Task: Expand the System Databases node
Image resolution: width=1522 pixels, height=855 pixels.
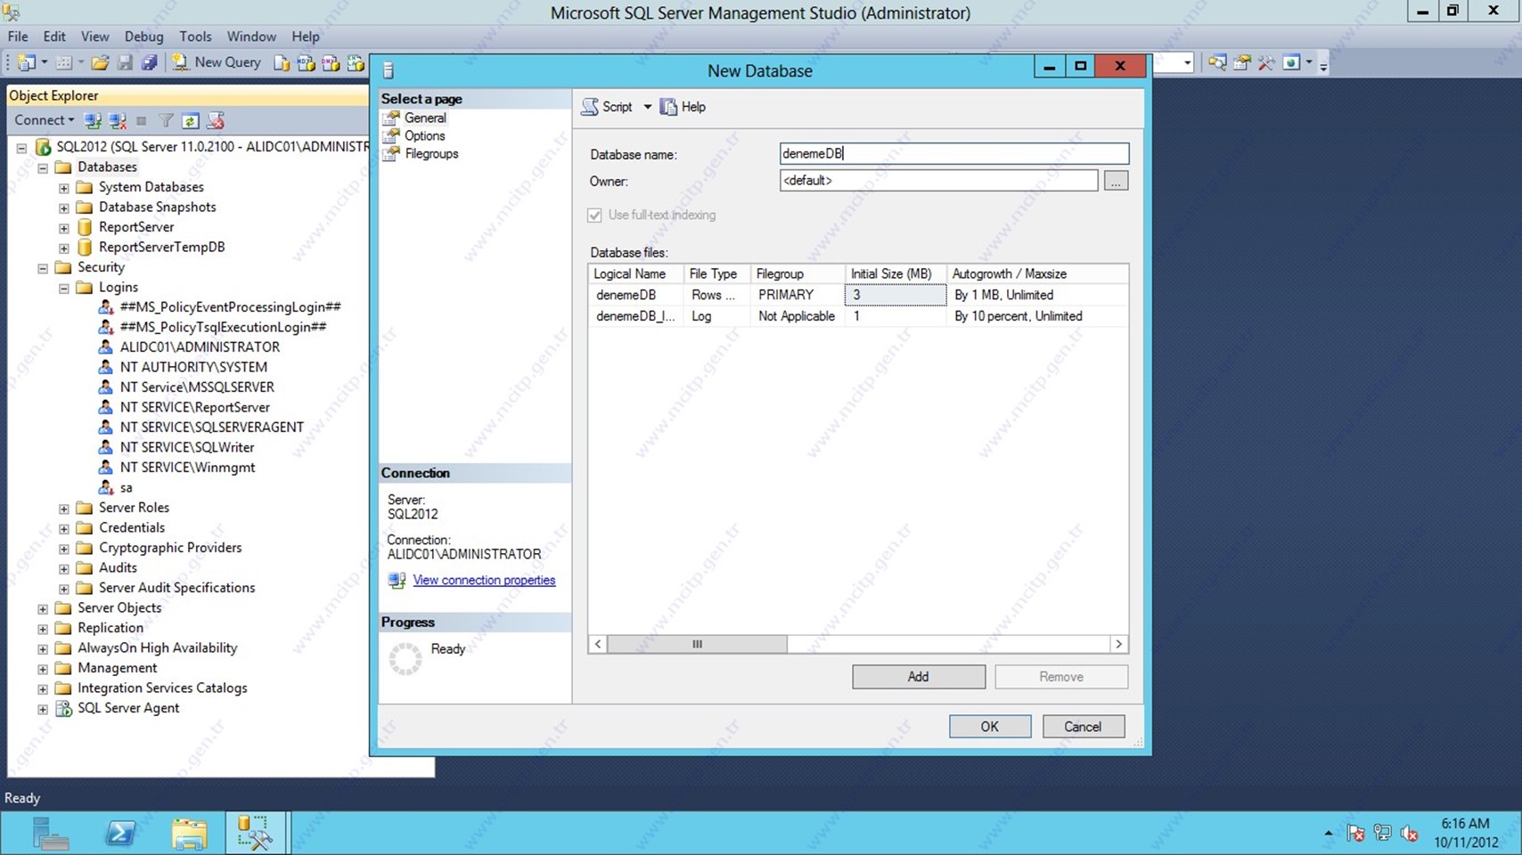Action: pos(64,188)
